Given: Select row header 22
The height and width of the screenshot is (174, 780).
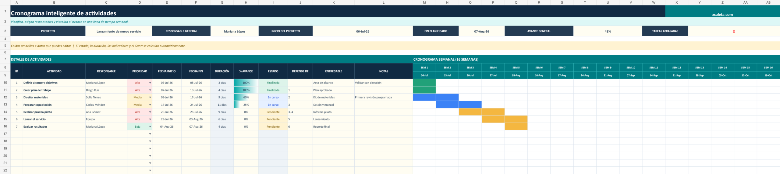Looking at the screenshot, I should pos(5,170).
